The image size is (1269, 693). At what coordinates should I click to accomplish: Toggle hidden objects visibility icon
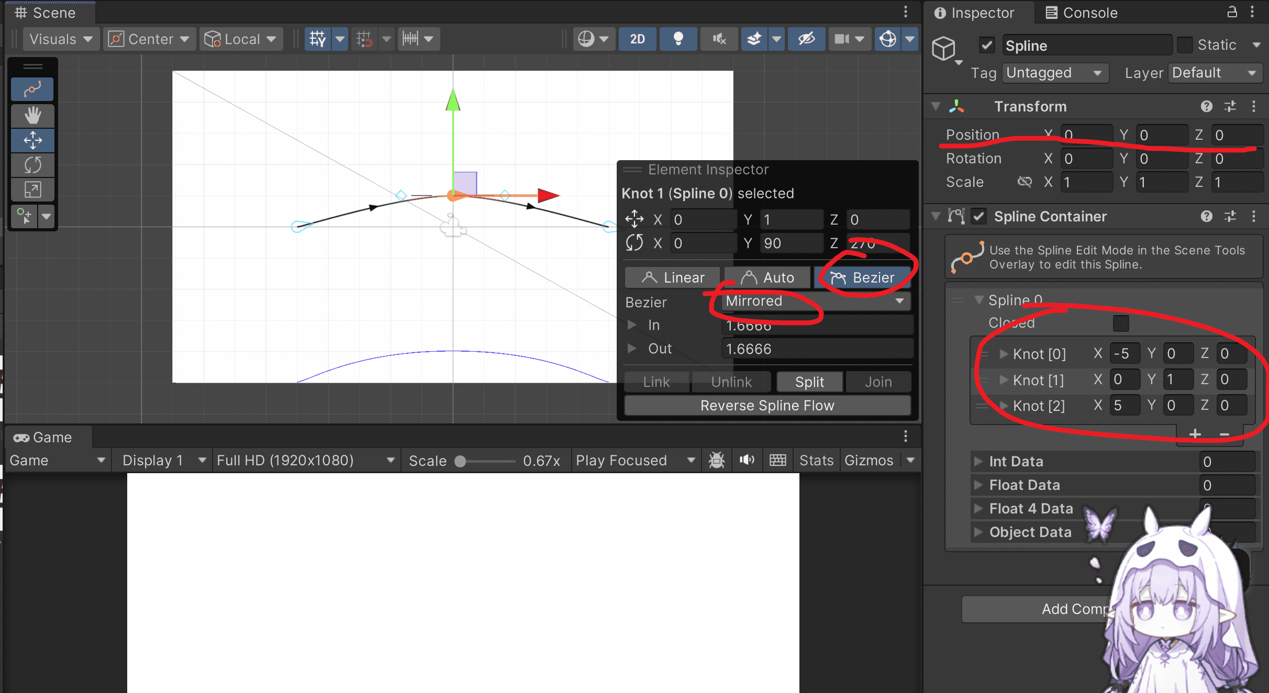click(x=806, y=39)
